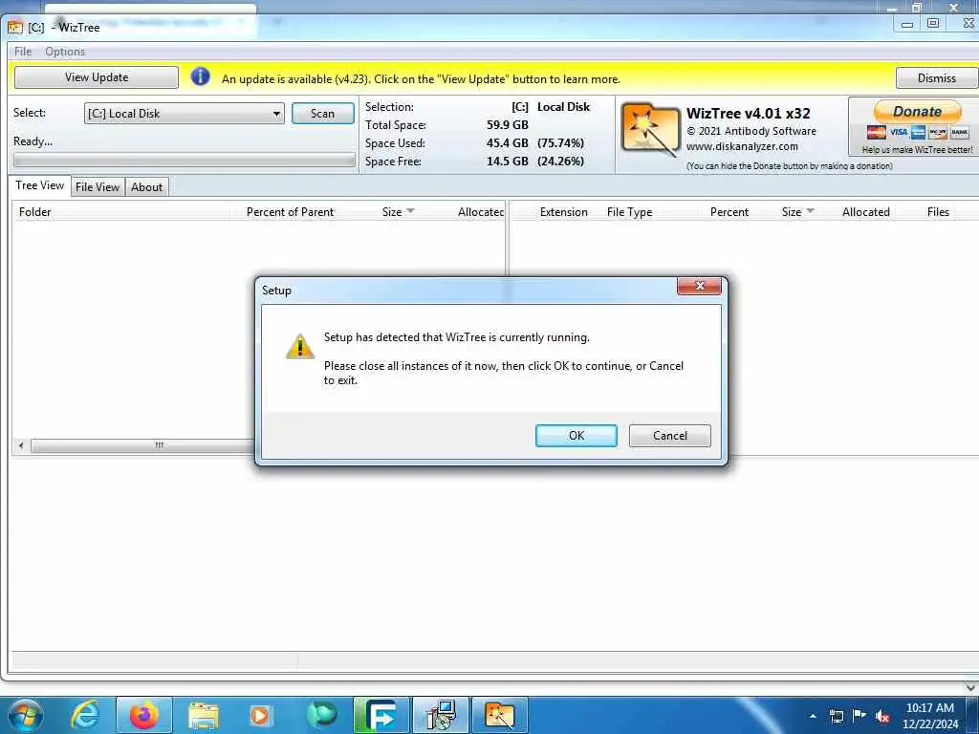Click the Space Free value 14.5 GB

(507, 161)
